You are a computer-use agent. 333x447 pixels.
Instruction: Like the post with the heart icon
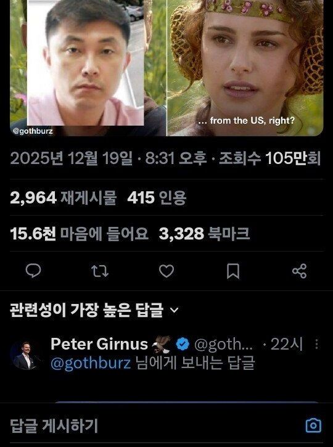[x=166, y=271]
